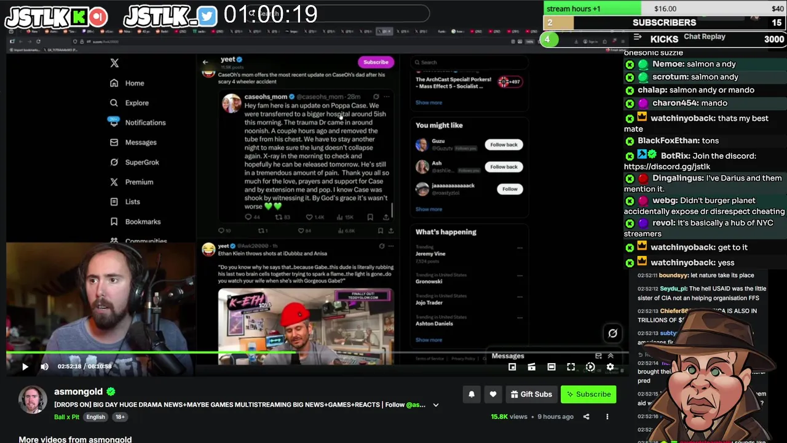The height and width of the screenshot is (443, 787).
Task: Click Show more under You might like
Action: [x=429, y=209]
